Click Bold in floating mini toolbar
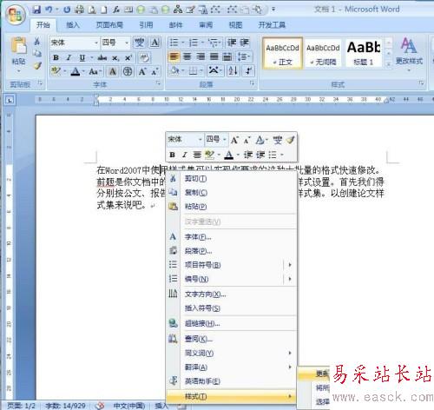Image resolution: width=434 pixels, height=410 pixels. (173, 155)
